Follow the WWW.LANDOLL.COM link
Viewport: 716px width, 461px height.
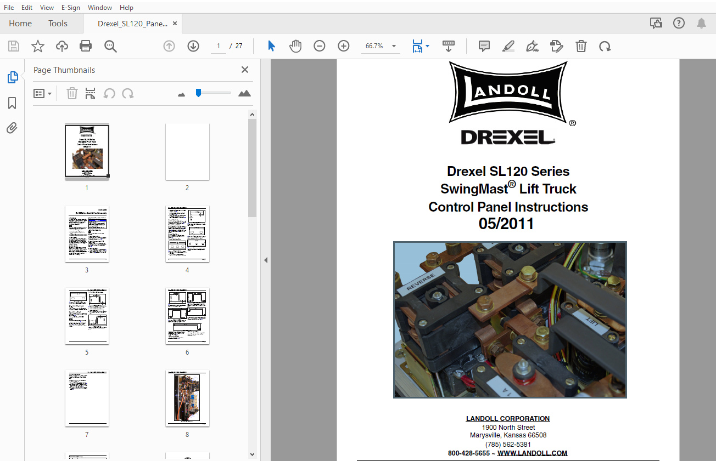tap(532, 453)
